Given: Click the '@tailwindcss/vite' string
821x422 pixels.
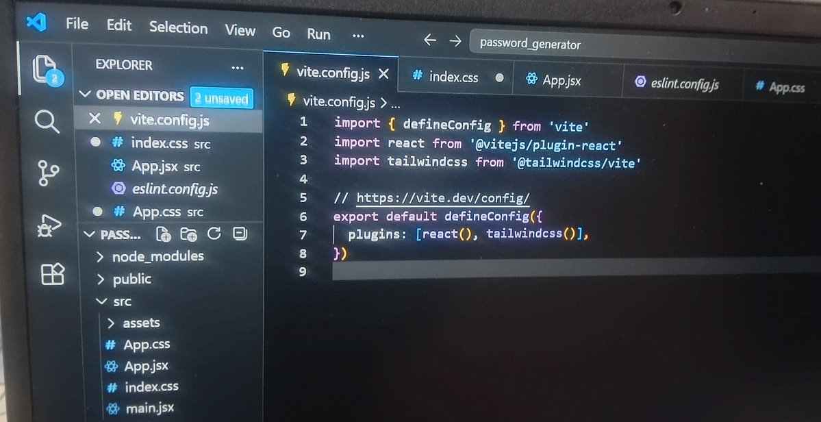Looking at the screenshot, I should pos(577,163).
